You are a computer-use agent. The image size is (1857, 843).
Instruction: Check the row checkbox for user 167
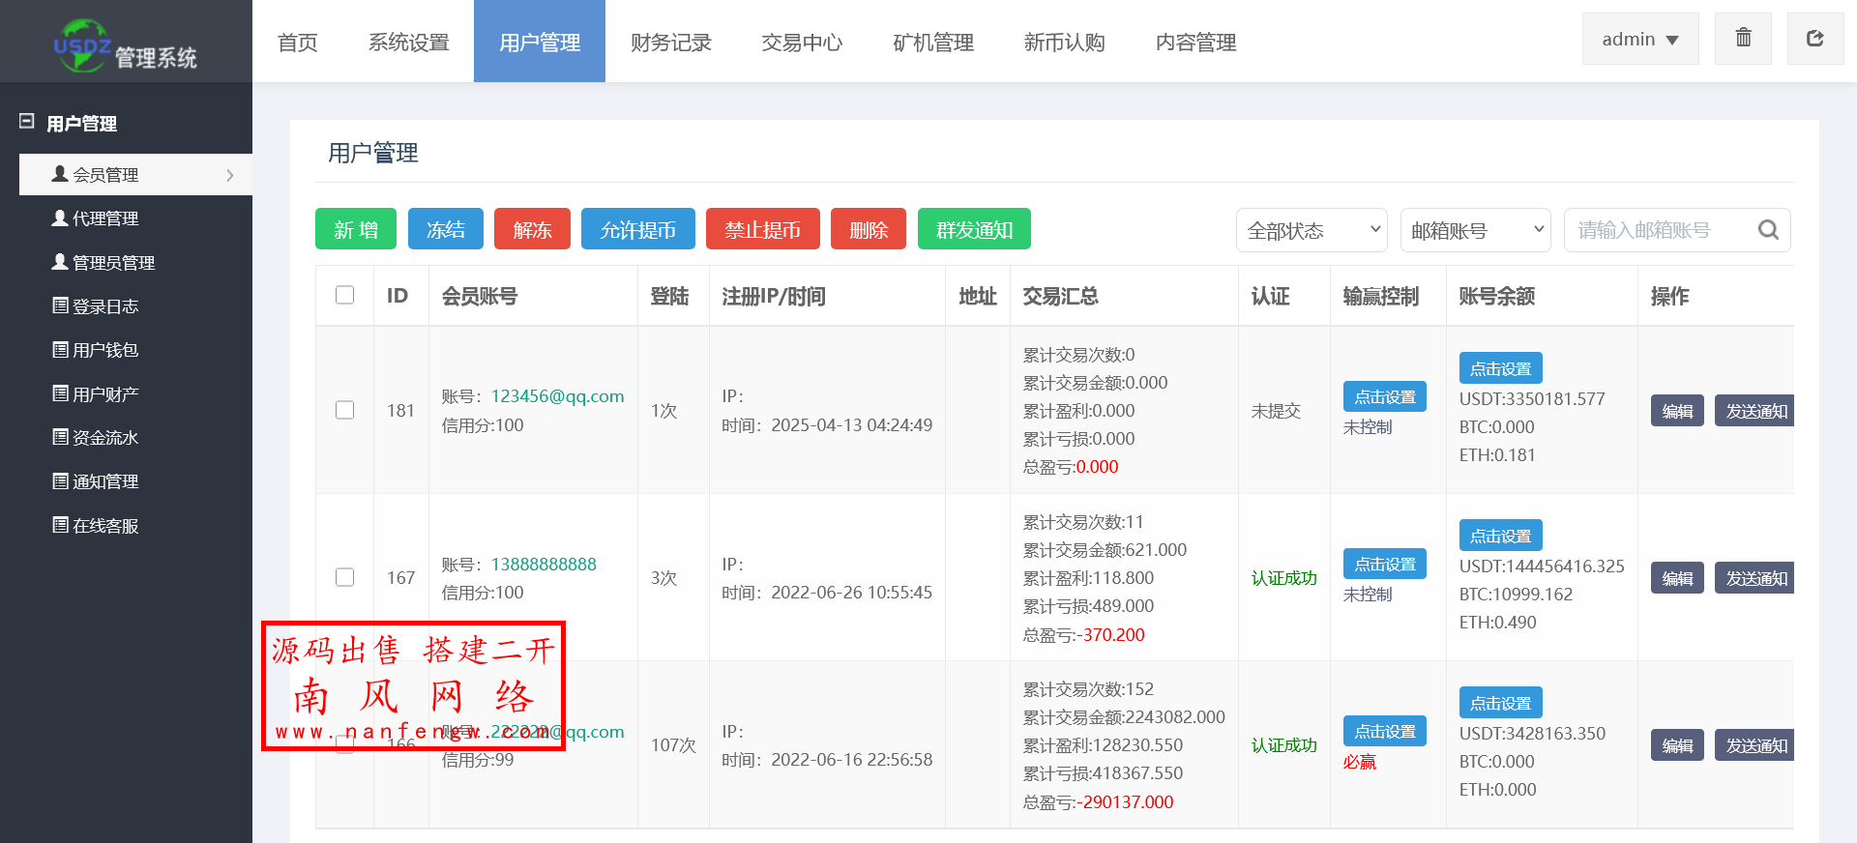pos(344,577)
